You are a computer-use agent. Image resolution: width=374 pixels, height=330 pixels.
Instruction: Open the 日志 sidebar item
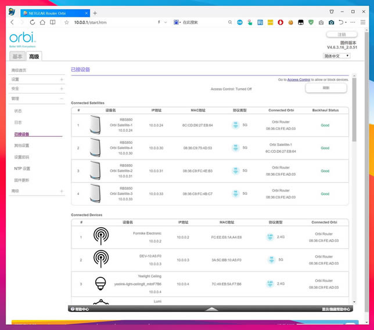(x=18, y=122)
